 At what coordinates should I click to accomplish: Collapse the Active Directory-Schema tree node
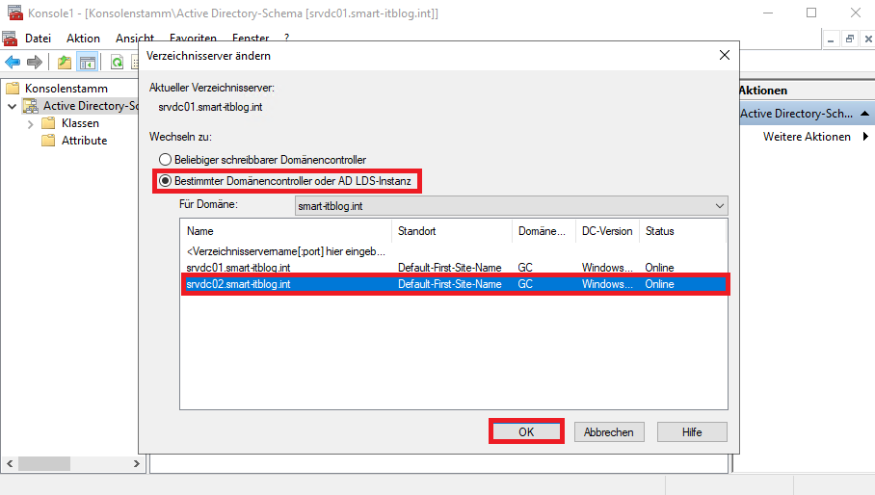pos(12,106)
